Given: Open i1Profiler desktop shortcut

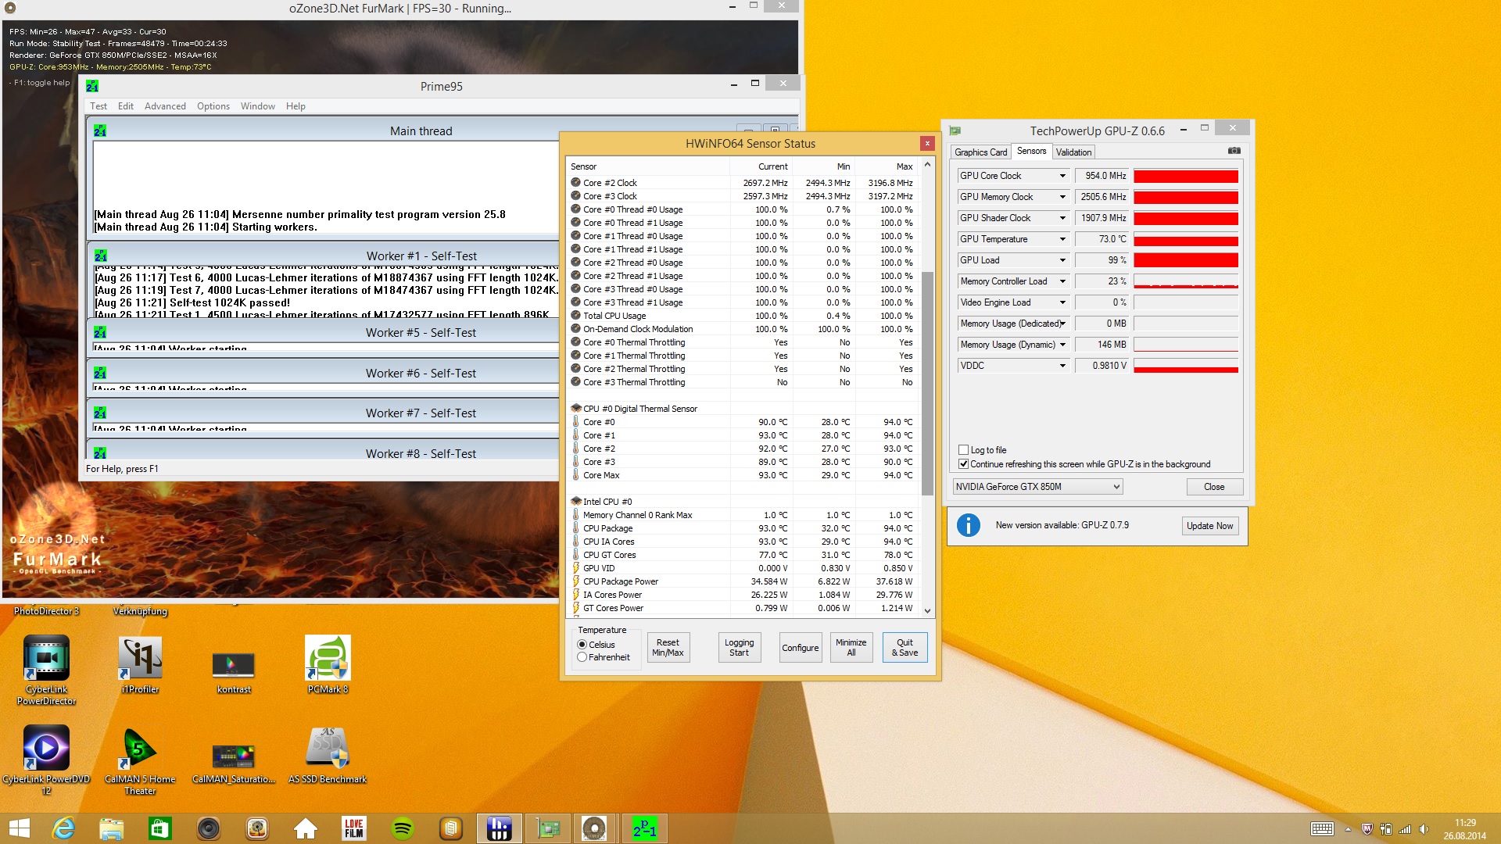Looking at the screenshot, I should 140,658.
